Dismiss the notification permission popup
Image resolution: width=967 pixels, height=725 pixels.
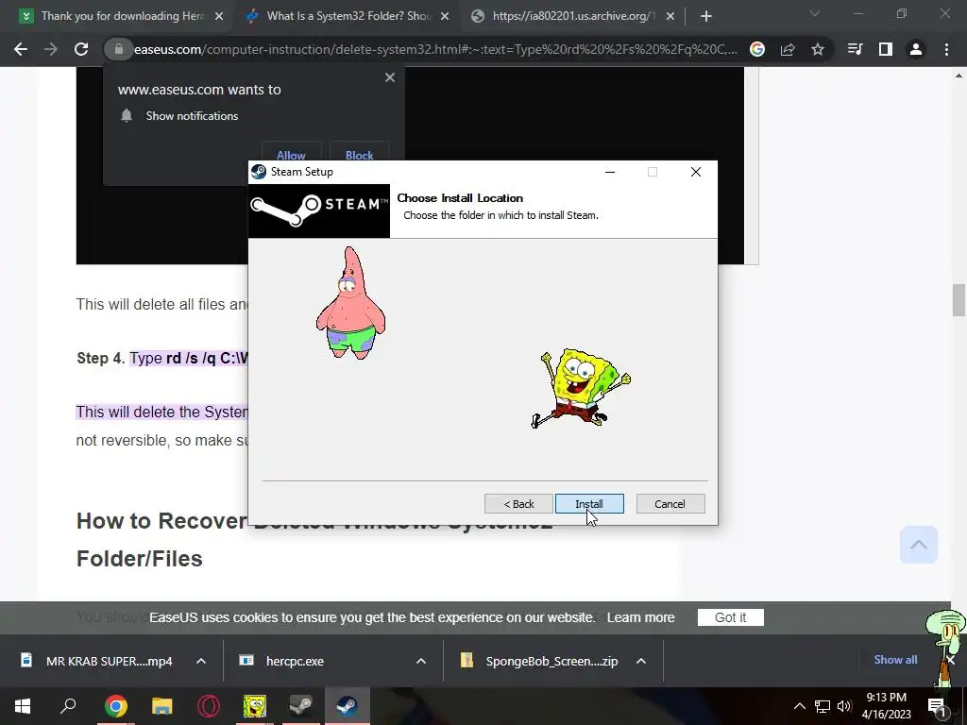[390, 77]
